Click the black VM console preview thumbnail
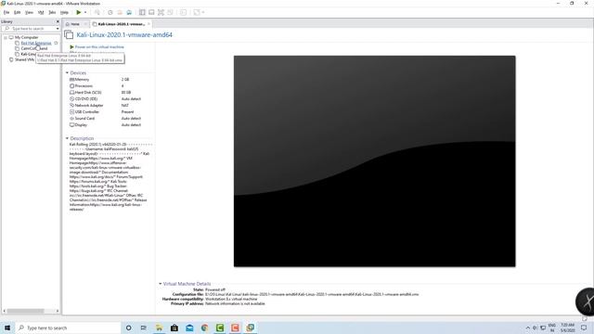 pos(374,161)
